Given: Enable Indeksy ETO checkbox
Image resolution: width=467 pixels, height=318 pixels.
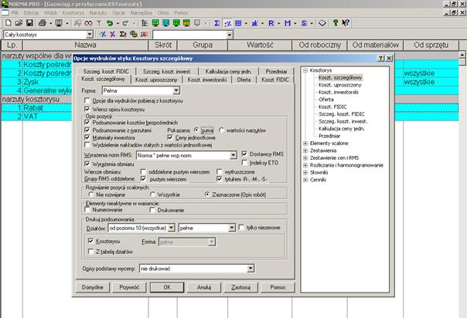Looking at the screenshot, I should (x=245, y=163).
